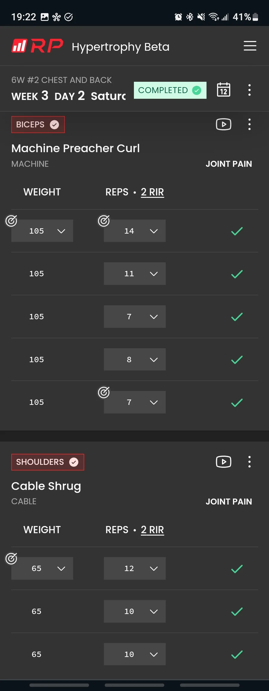Toggle the 11-rep Preacher Curl set checkmark
This screenshot has width=269, height=691.
coord(237,274)
